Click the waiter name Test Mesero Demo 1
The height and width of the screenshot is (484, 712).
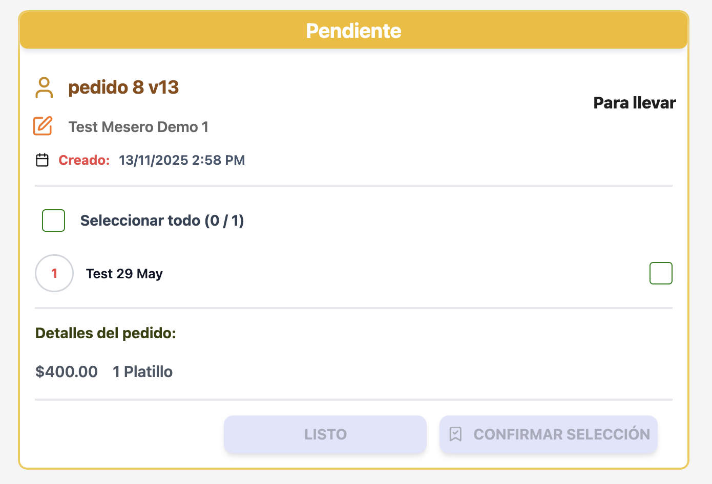[138, 127]
